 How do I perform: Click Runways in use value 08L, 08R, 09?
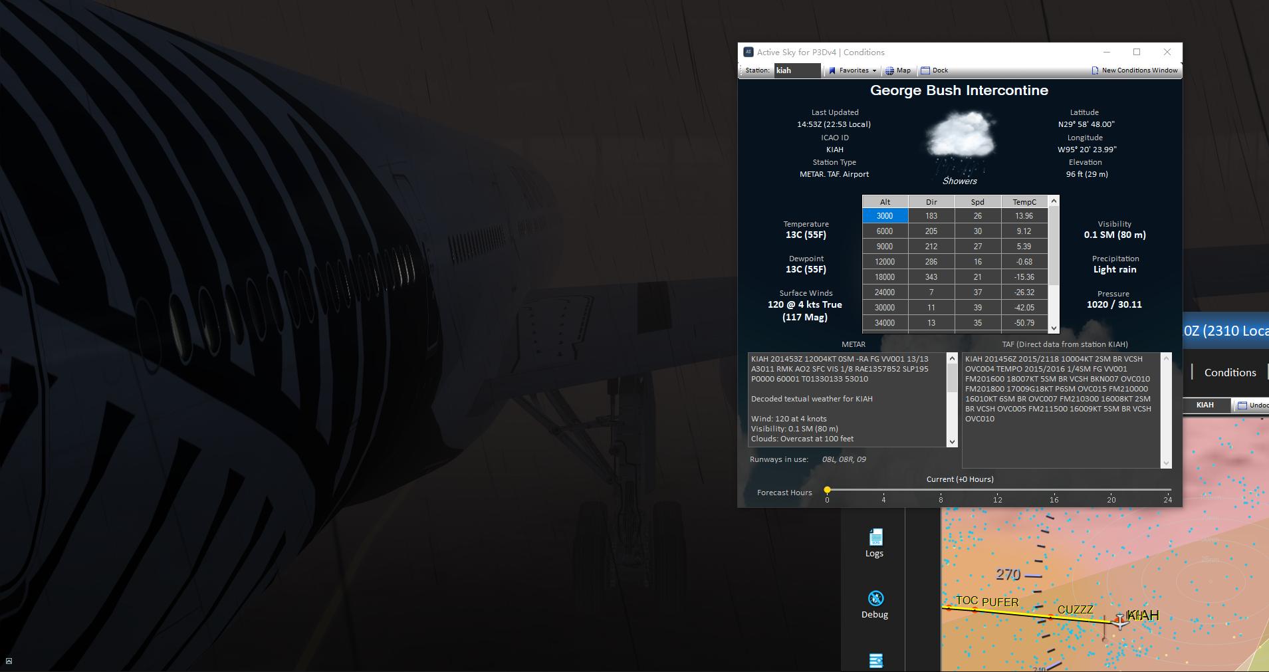(x=844, y=459)
